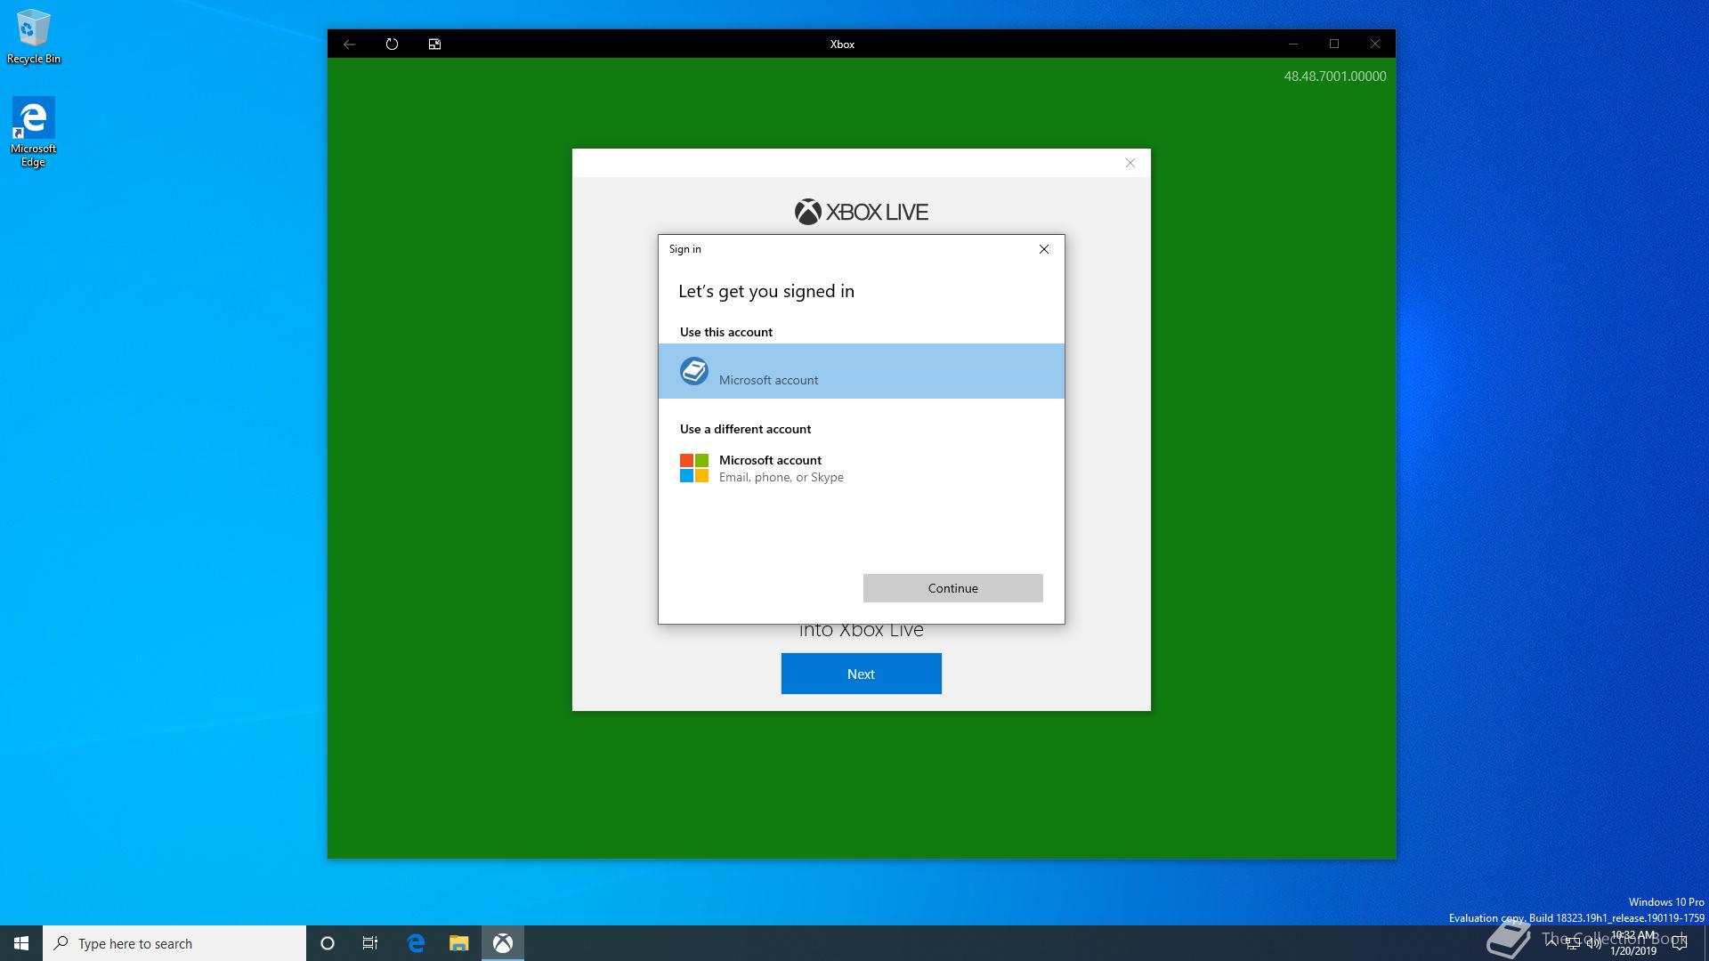The width and height of the screenshot is (1709, 961).
Task: Open Task View on the taskbar
Action: [x=370, y=943]
